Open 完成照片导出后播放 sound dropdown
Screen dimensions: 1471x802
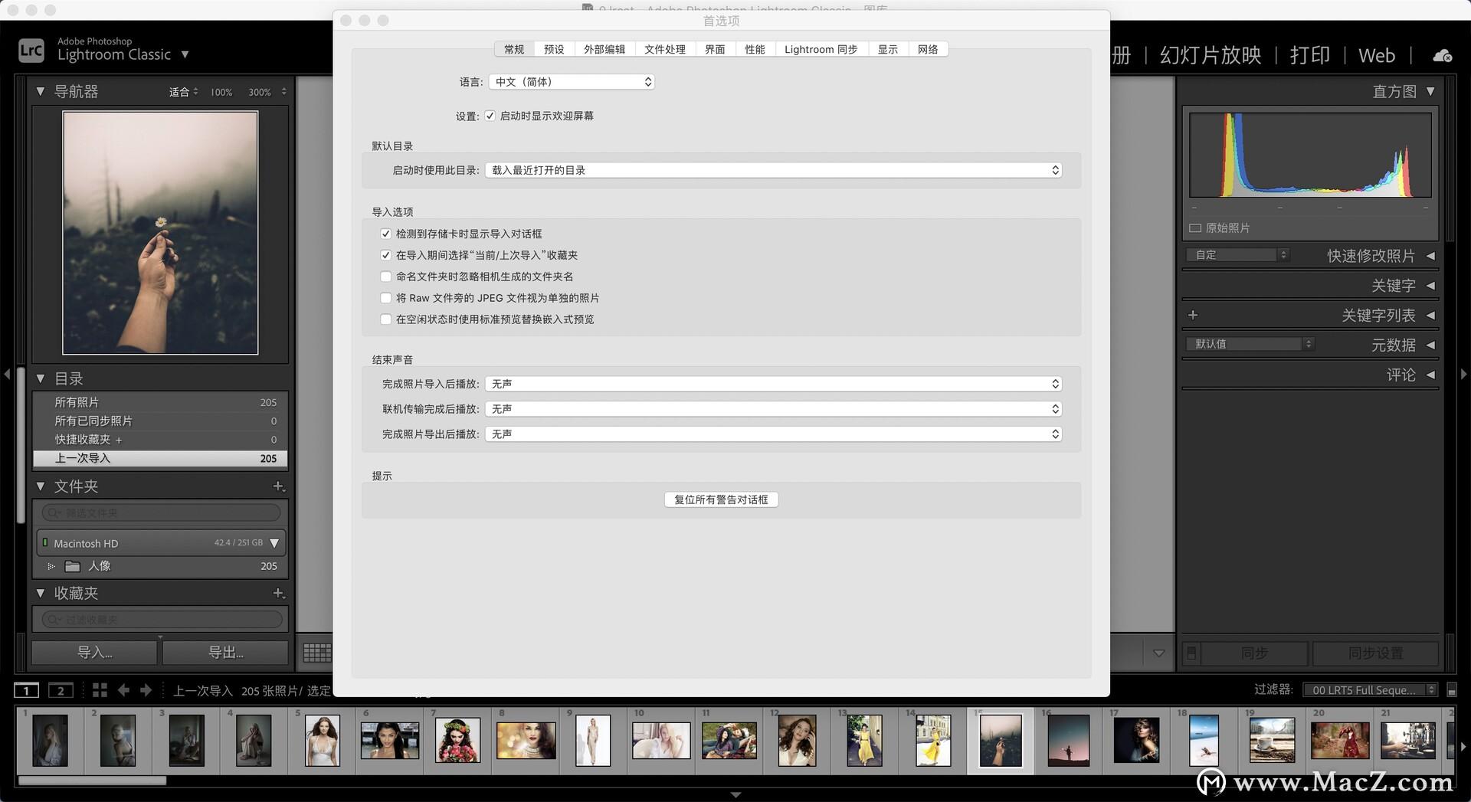tap(773, 434)
